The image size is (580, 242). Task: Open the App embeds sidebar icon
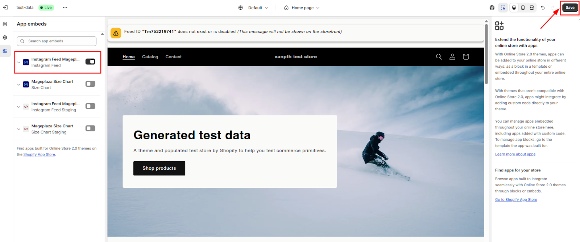5,51
